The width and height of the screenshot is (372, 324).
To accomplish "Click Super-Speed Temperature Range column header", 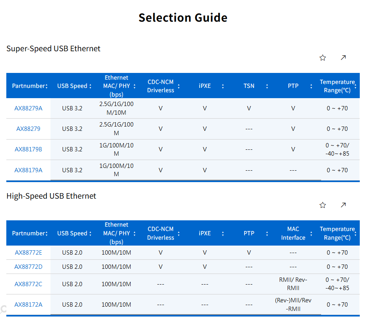I will (x=337, y=86).
